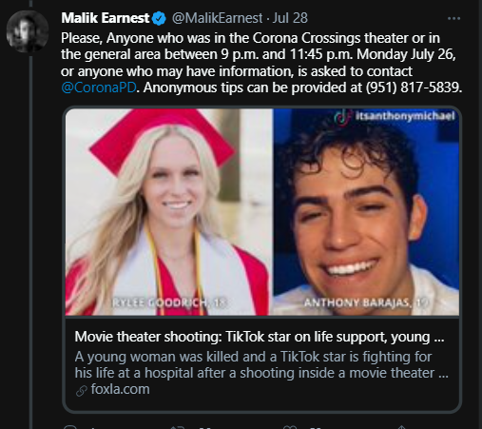Click the Jul 28 tweet timestamp

point(290,18)
